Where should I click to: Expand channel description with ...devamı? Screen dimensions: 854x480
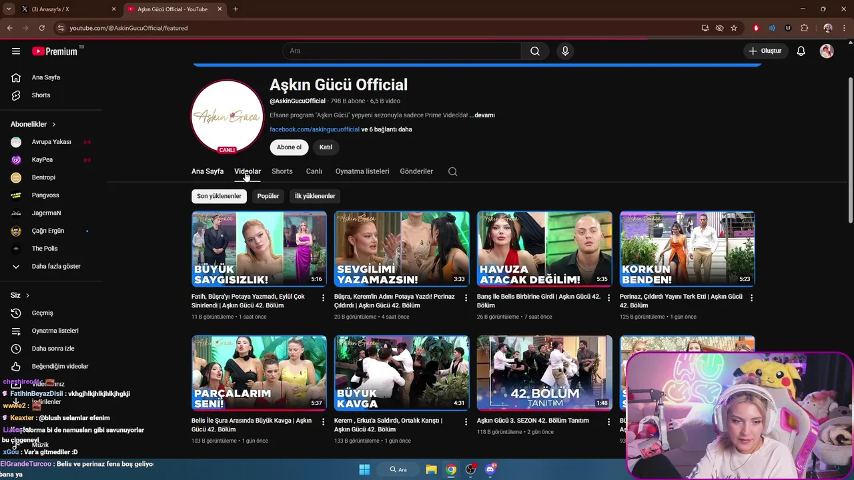tap(482, 115)
